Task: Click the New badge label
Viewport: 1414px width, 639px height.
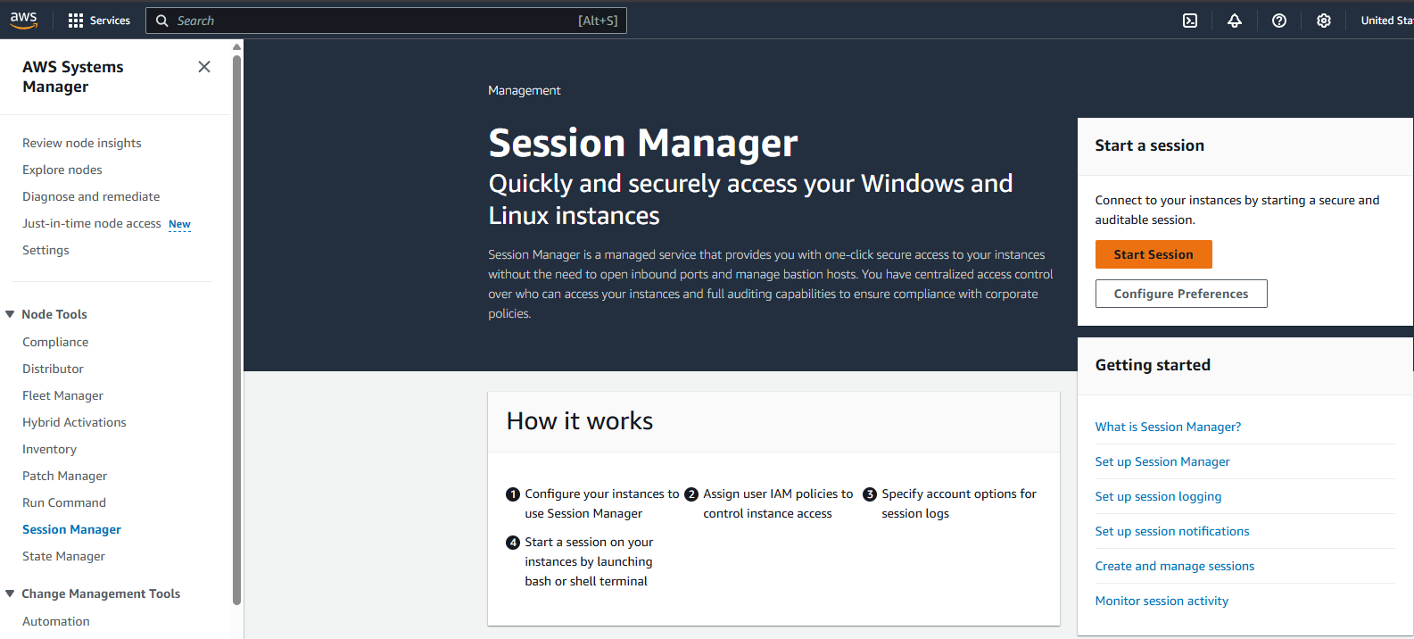Action: [x=179, y=224]
